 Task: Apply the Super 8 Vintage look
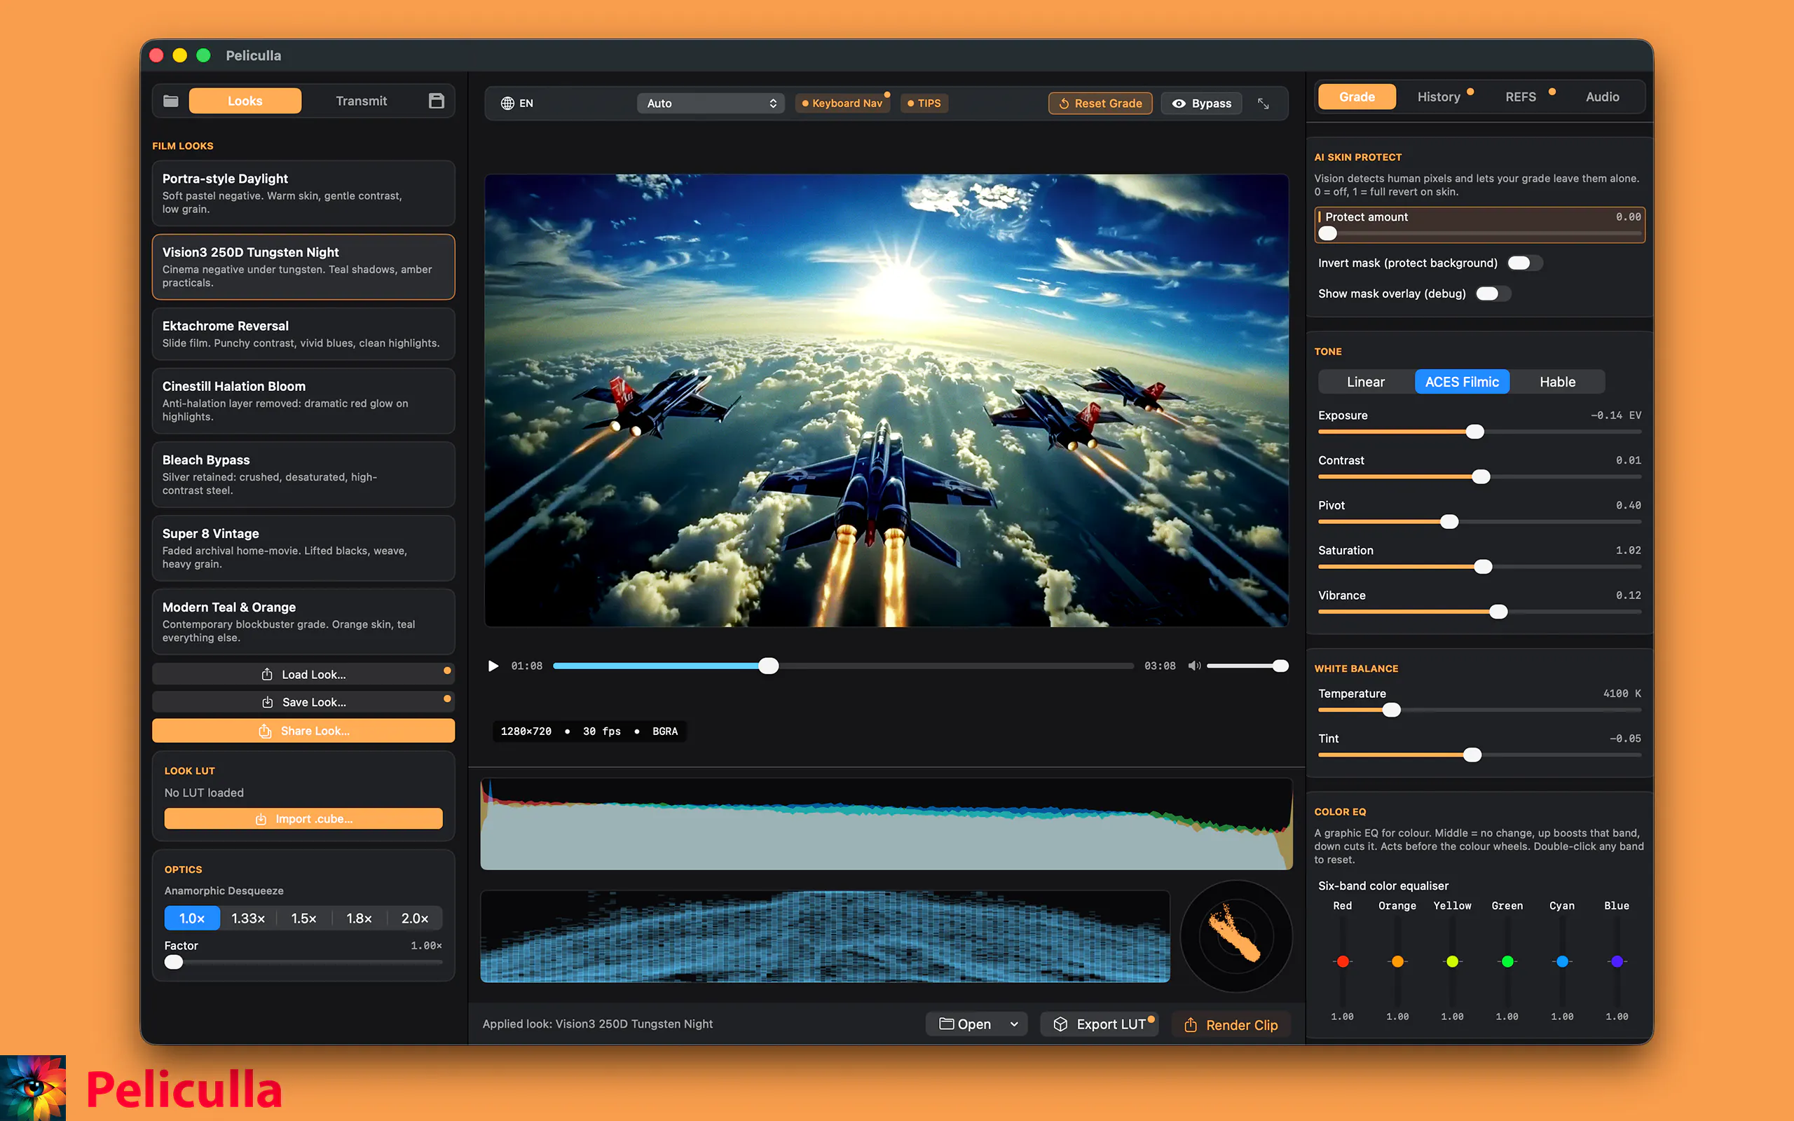tap(303, 548)
